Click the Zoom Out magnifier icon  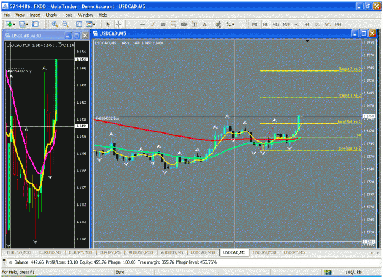pos(65,24)
